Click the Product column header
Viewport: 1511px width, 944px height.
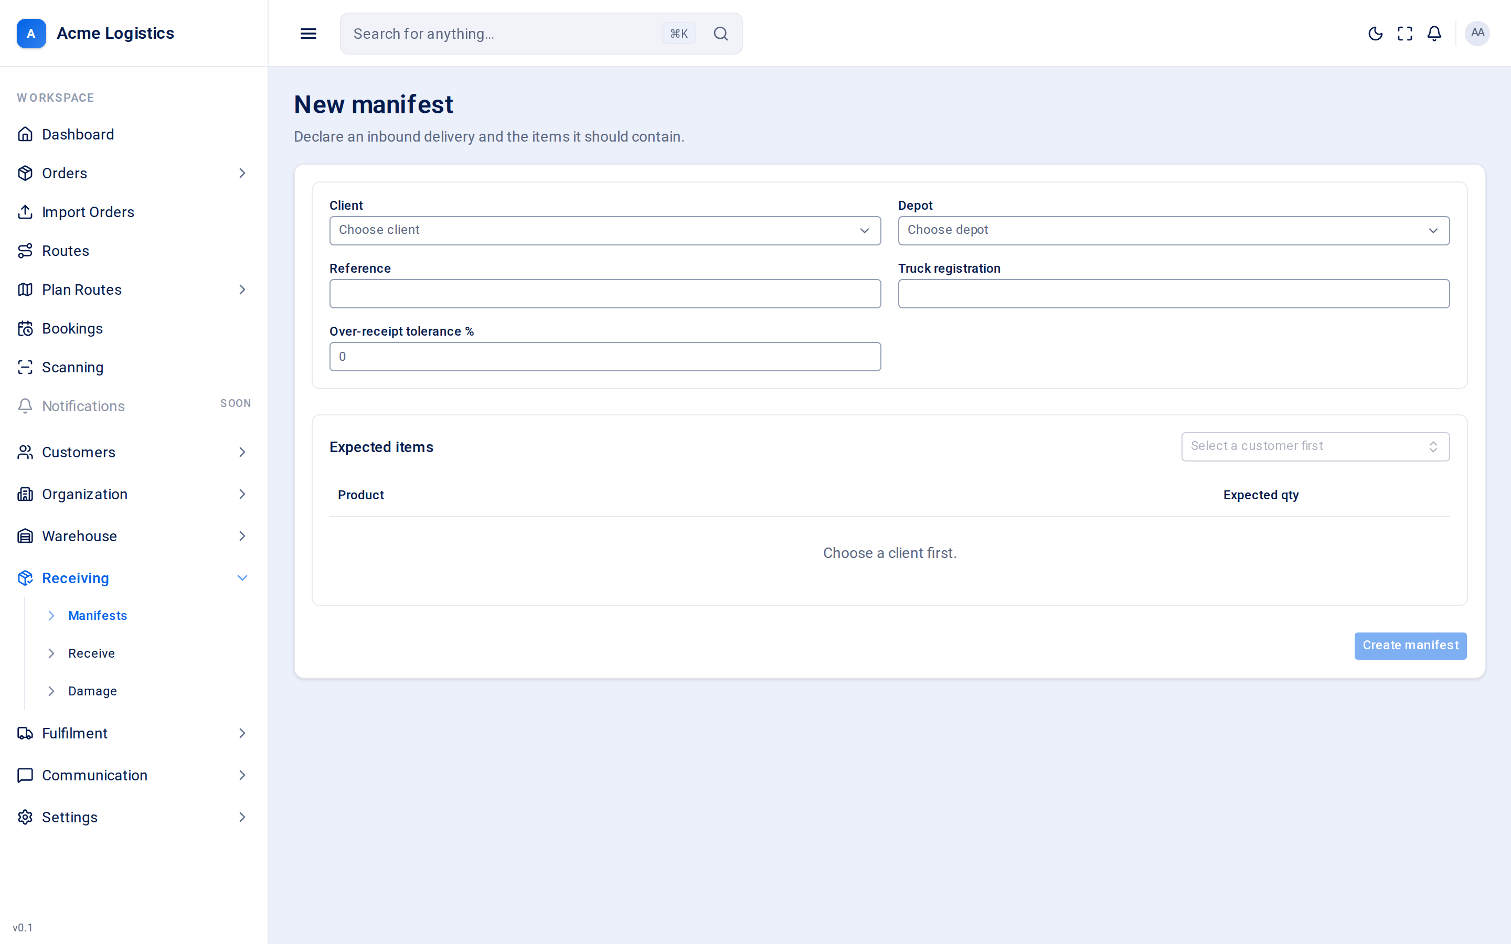pos(361,495)
